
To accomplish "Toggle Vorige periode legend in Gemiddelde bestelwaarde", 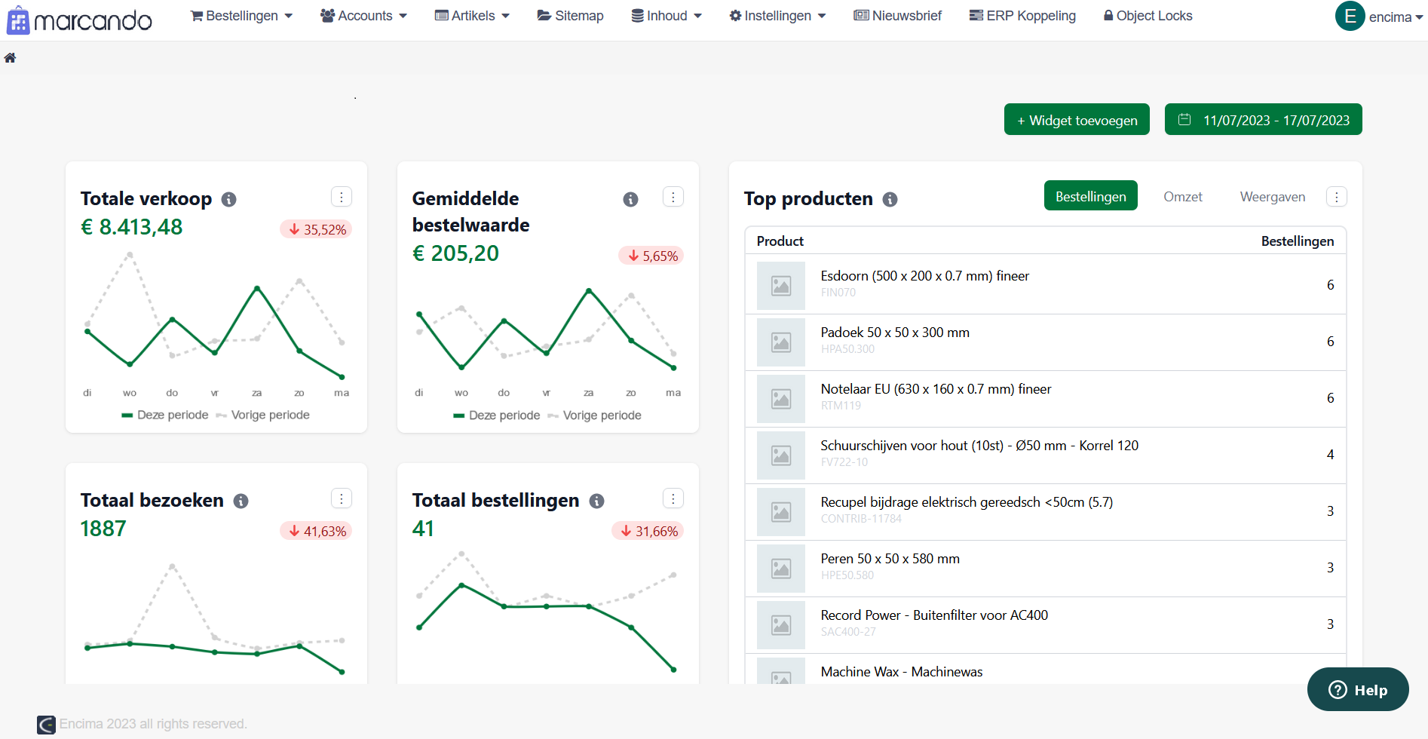I will point(594,415).
